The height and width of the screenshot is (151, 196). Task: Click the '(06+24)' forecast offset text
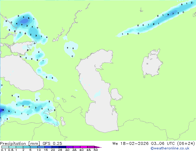tap(186, 144)
